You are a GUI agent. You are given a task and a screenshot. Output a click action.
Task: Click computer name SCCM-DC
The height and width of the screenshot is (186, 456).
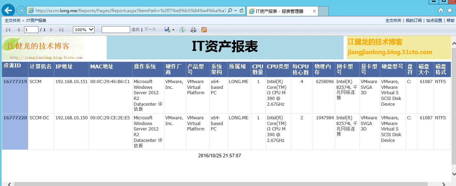point(39,118)
